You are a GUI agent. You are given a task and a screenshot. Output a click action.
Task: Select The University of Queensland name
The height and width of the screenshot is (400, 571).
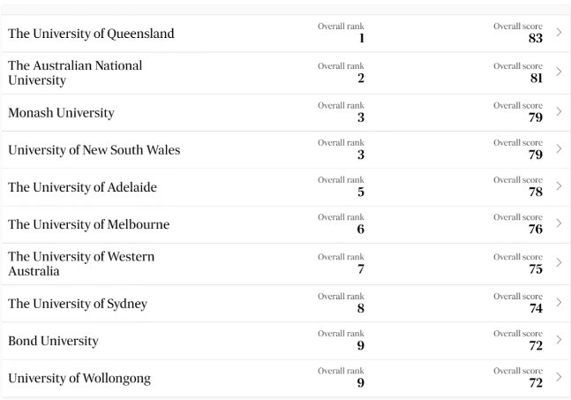91,34
